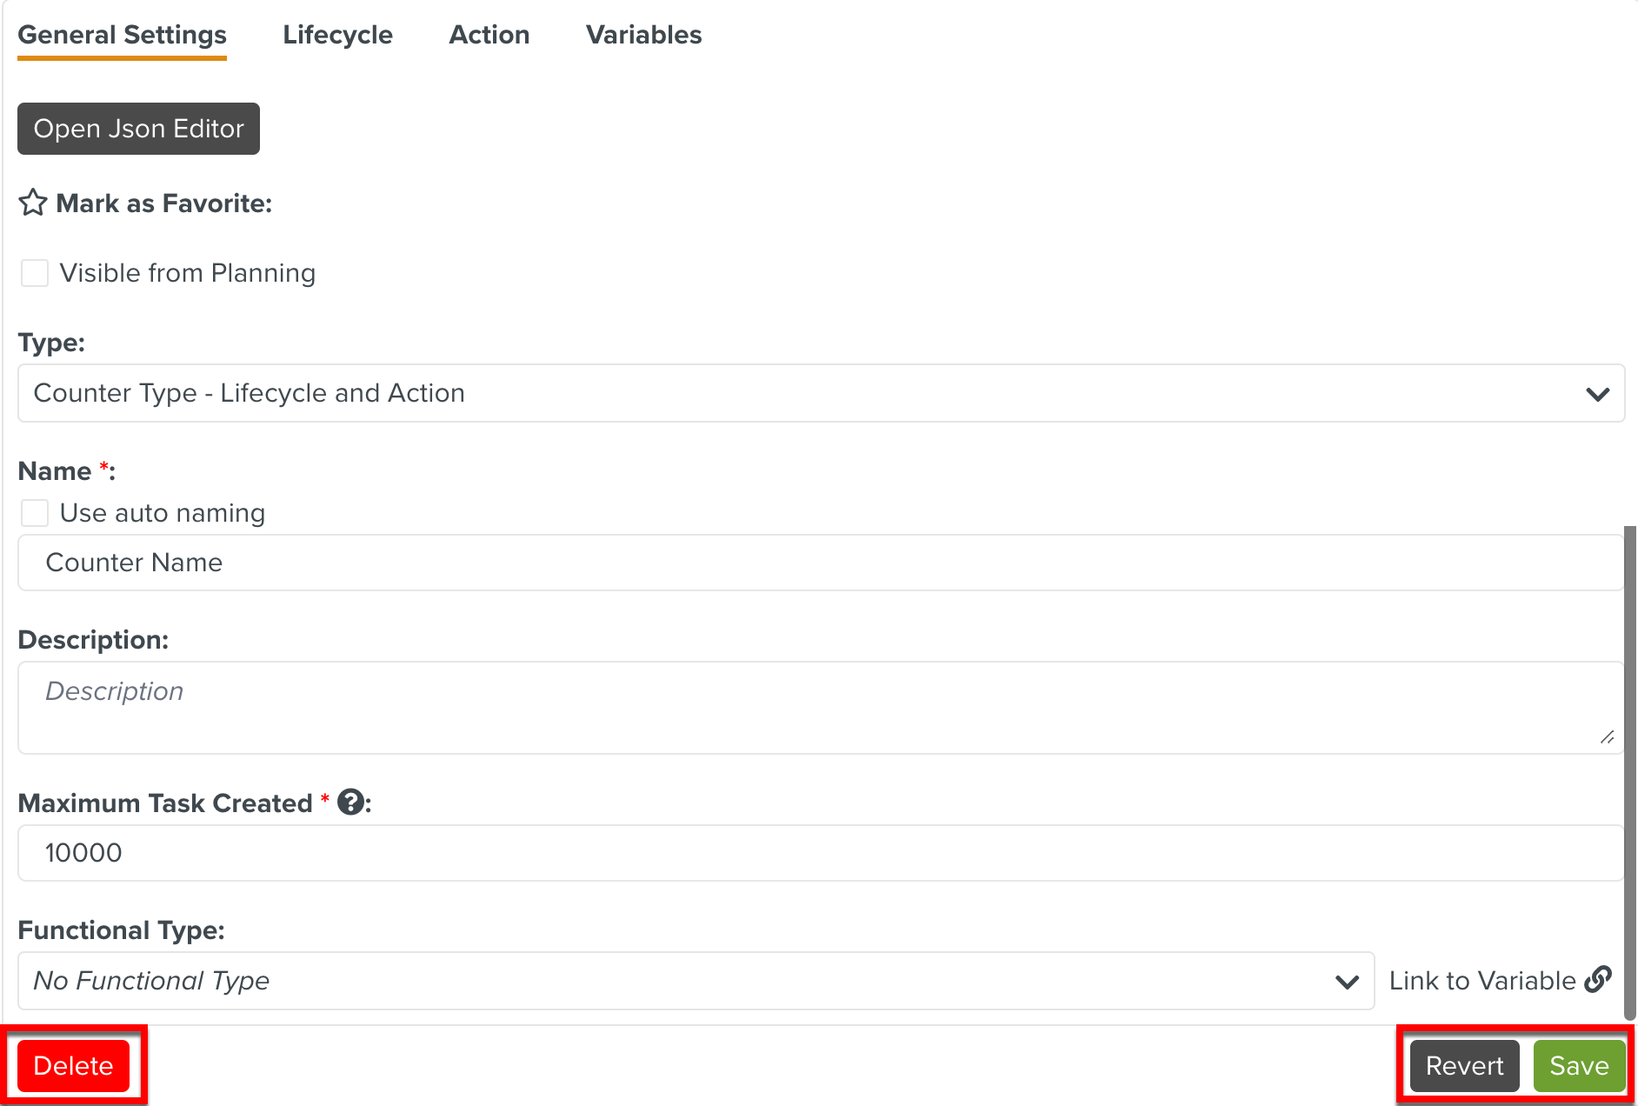Go to the Variables tab
The image size is (1638, 1106).
pos(643,35)
